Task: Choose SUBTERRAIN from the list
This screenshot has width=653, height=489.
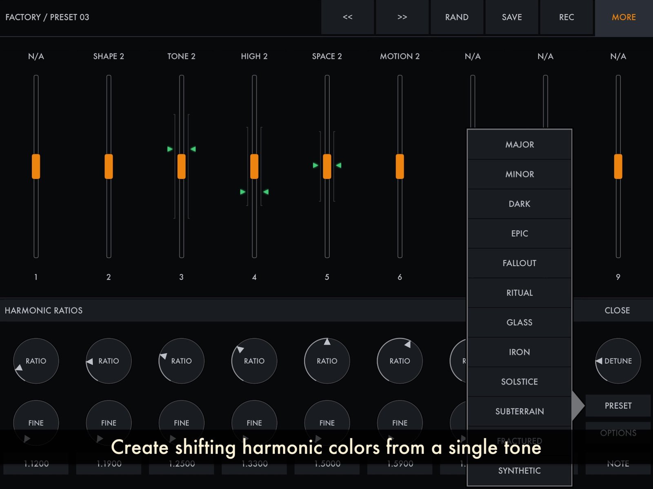Action: point(520,412)
